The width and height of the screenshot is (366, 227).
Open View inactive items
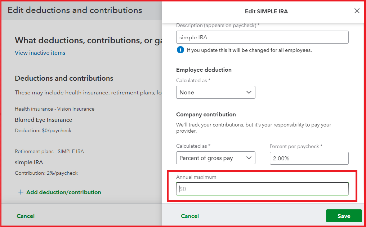(40, 53)
